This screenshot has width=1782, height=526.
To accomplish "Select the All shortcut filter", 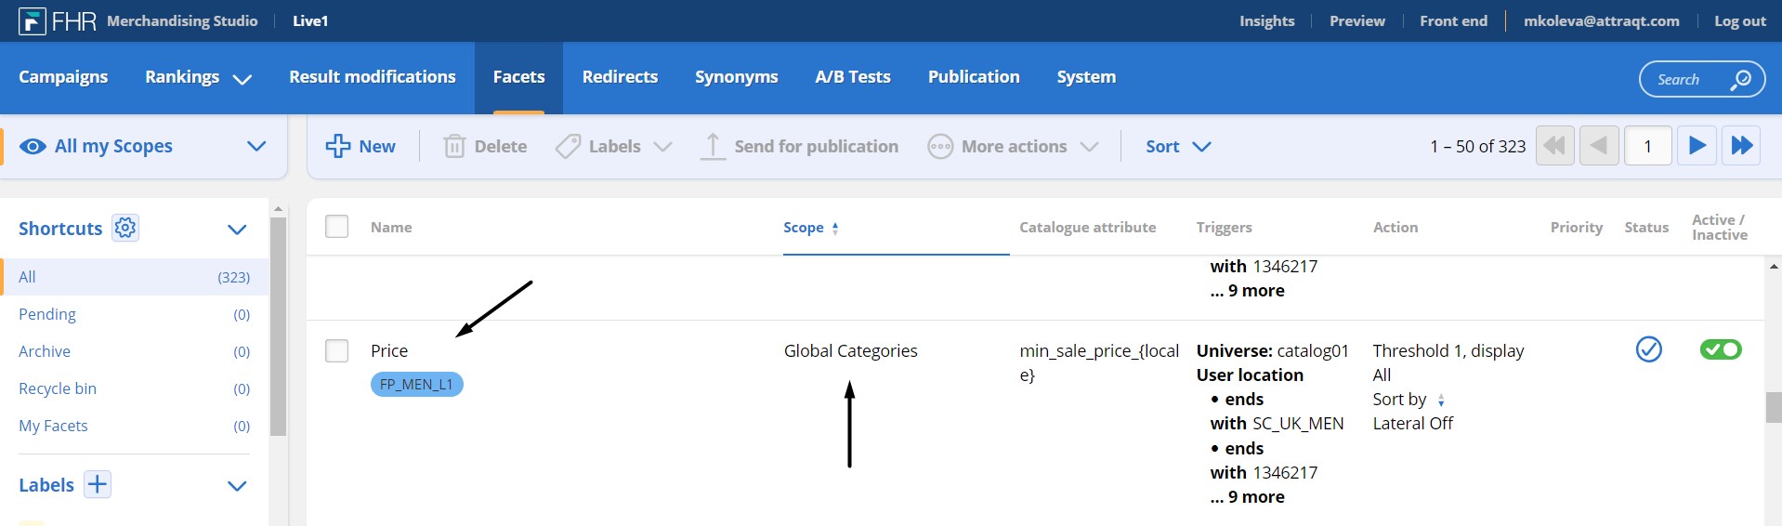I will click(135, 277).
